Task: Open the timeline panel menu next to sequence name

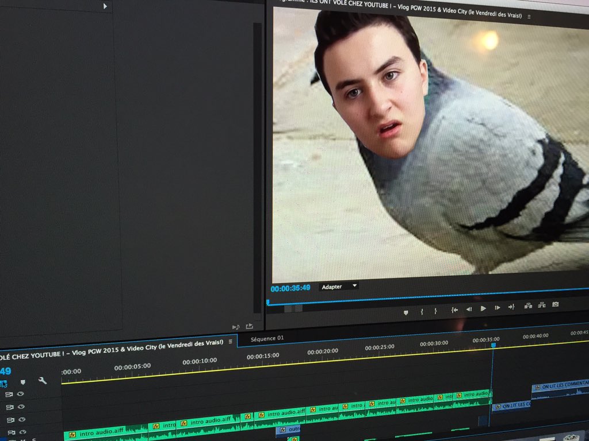Action: coord(230,342)
